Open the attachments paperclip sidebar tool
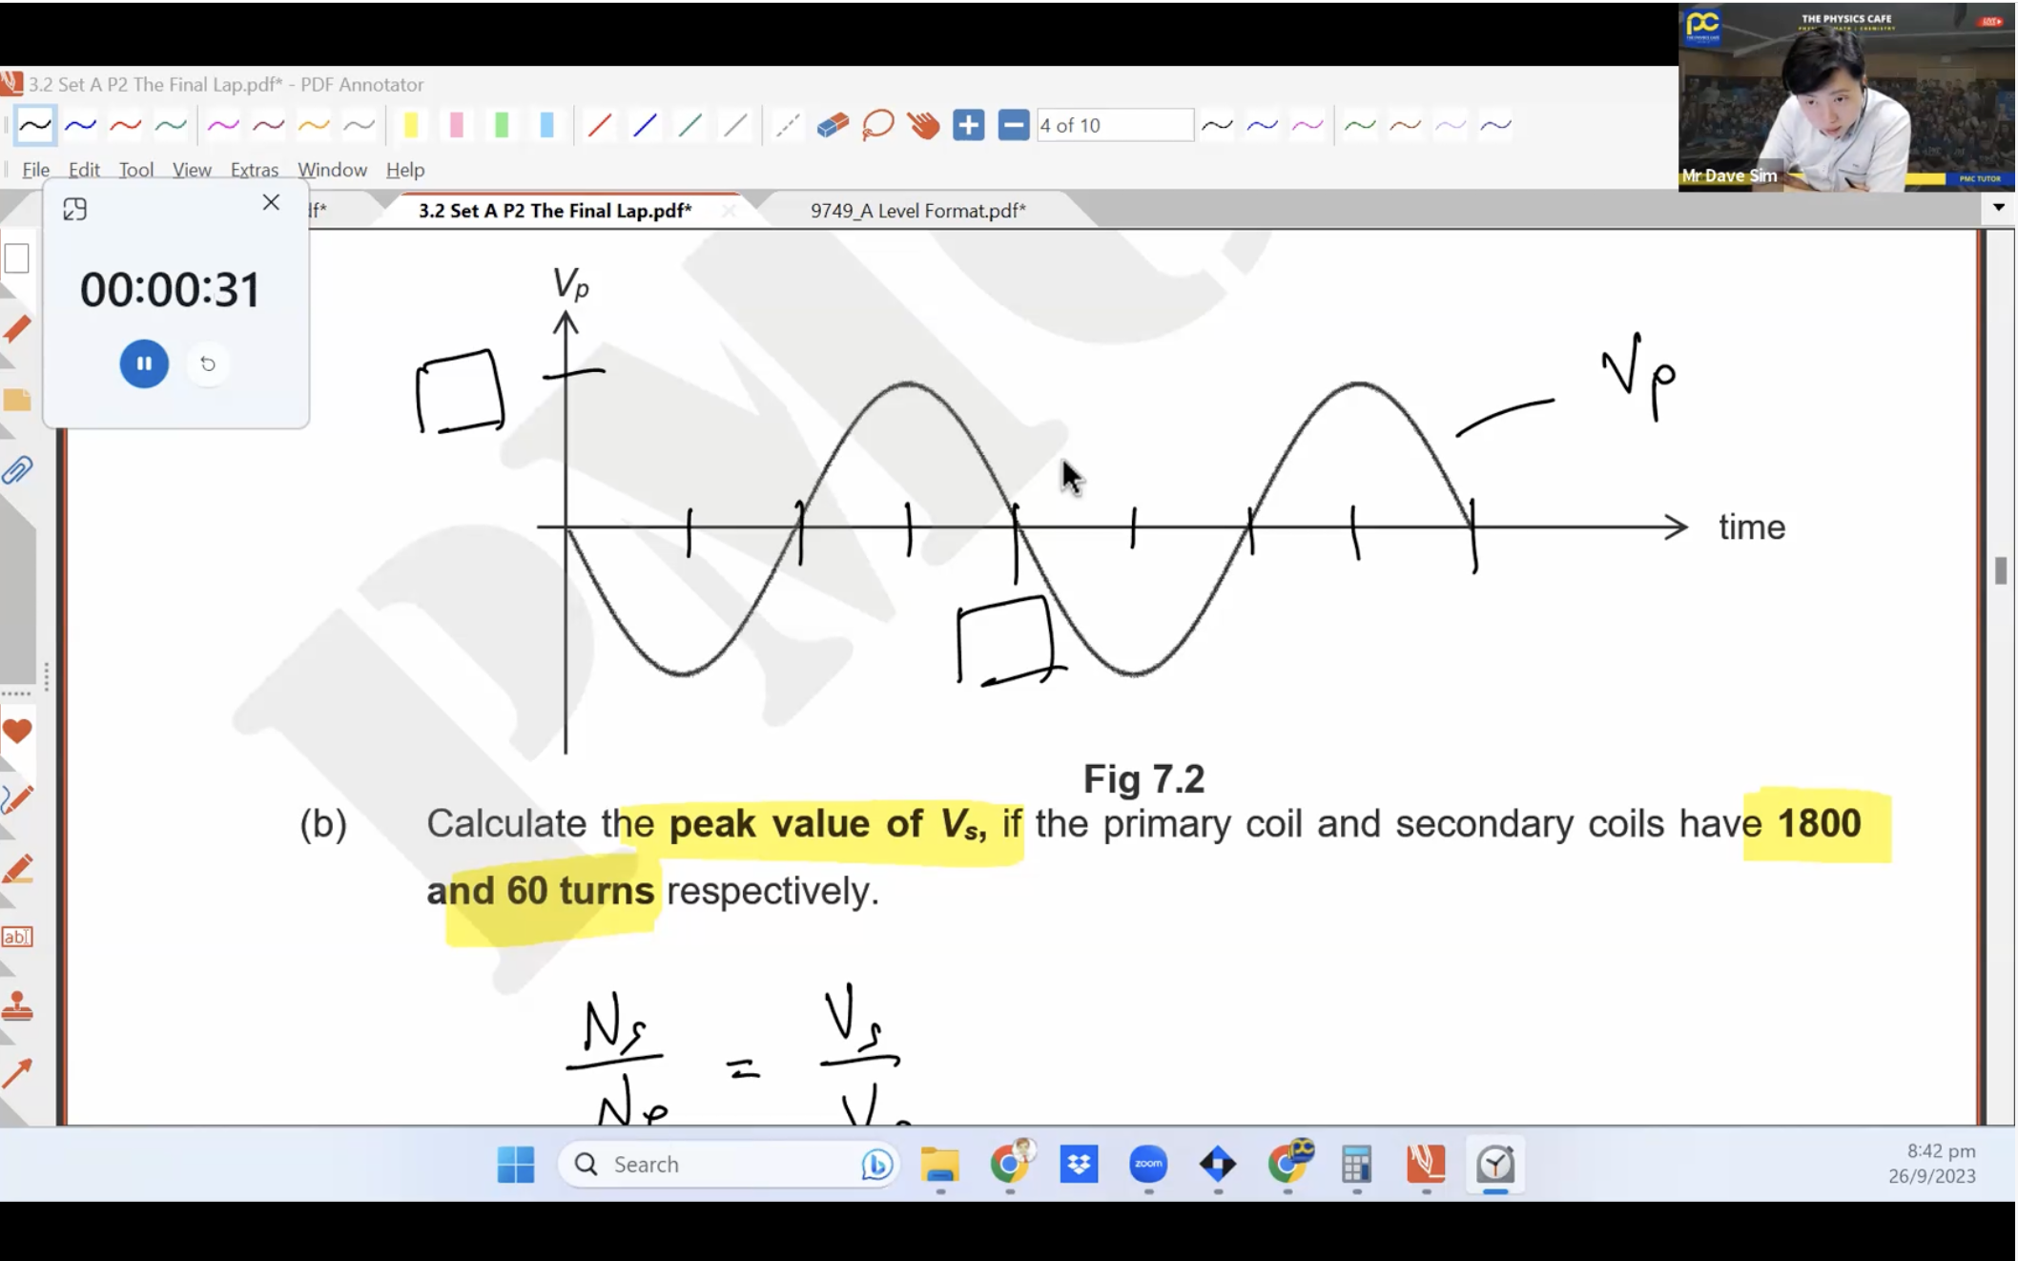 17,469
